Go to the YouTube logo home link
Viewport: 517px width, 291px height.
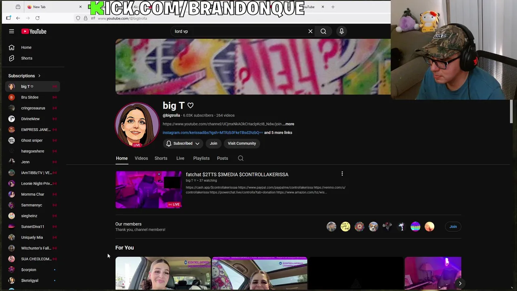34,31
